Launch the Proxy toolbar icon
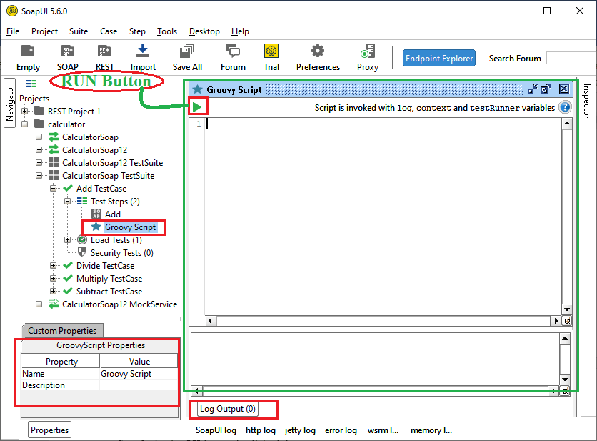Viewport: 597px width, 441px height. [x=368, y=58]
